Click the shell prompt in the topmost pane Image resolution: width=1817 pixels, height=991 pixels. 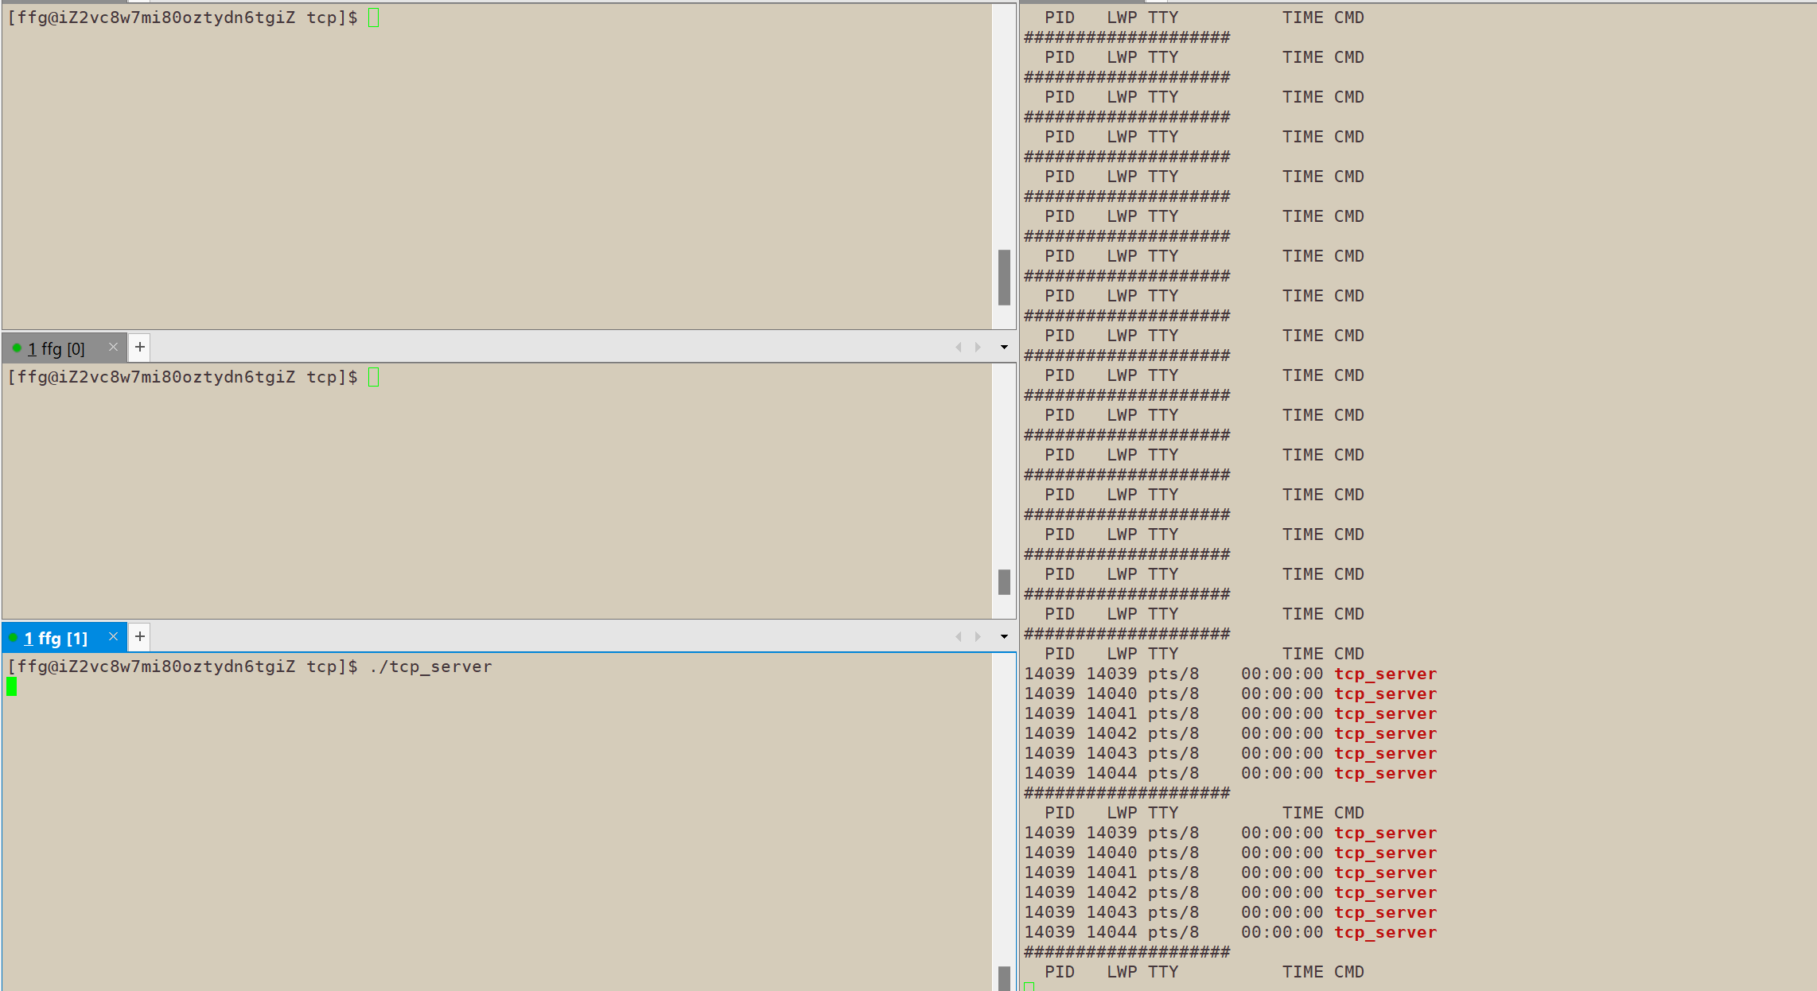click(182, 17)
